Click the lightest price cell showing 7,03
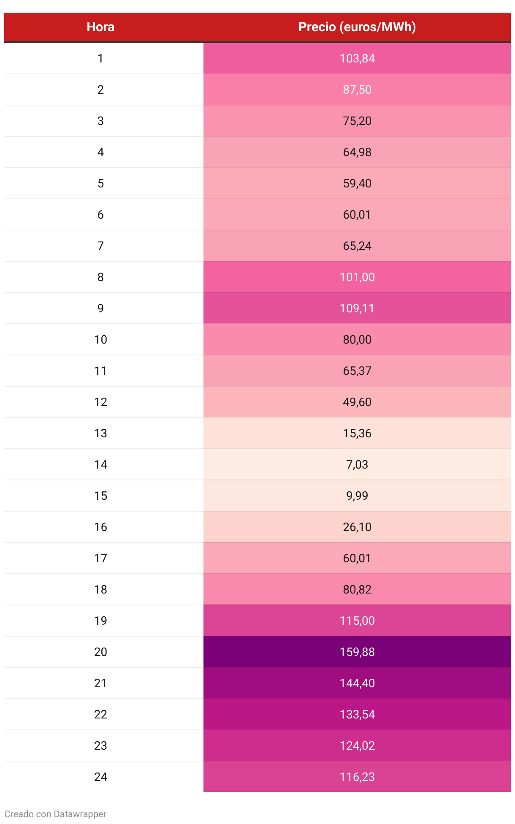515x824 pixels. [x=357, y=464]
